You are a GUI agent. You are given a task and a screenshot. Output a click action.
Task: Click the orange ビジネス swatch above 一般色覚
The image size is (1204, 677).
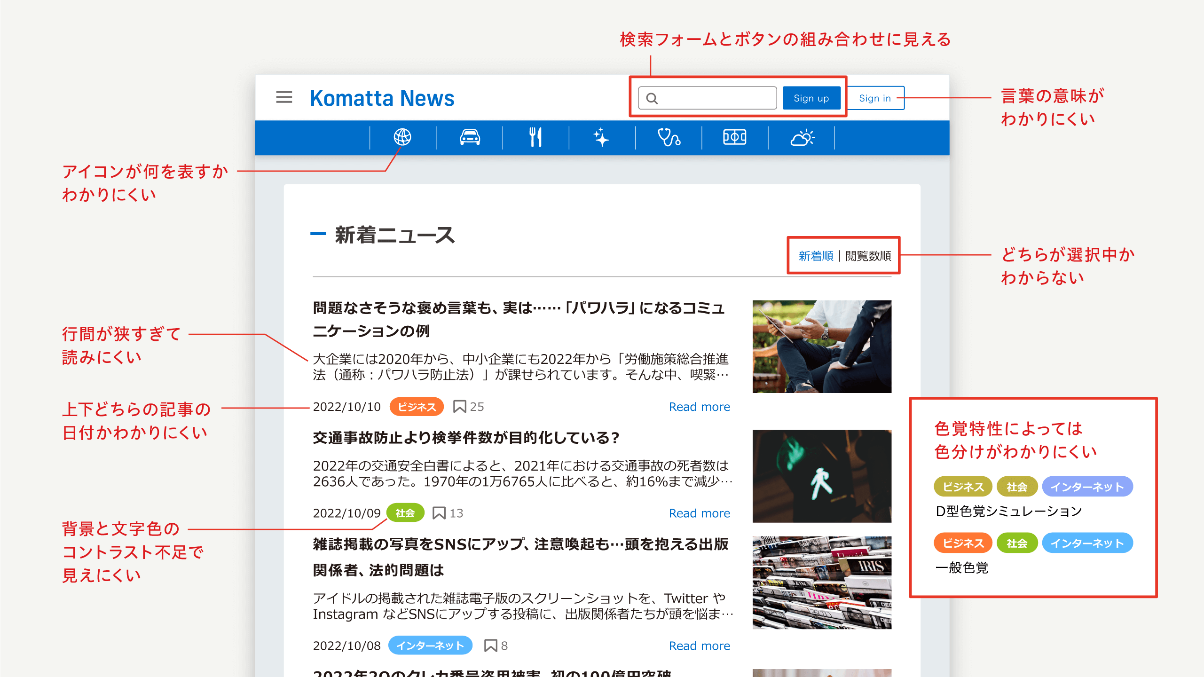962,543
